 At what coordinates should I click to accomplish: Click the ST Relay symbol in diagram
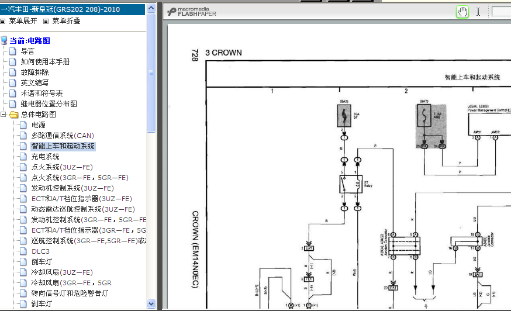tap(351, 184)
